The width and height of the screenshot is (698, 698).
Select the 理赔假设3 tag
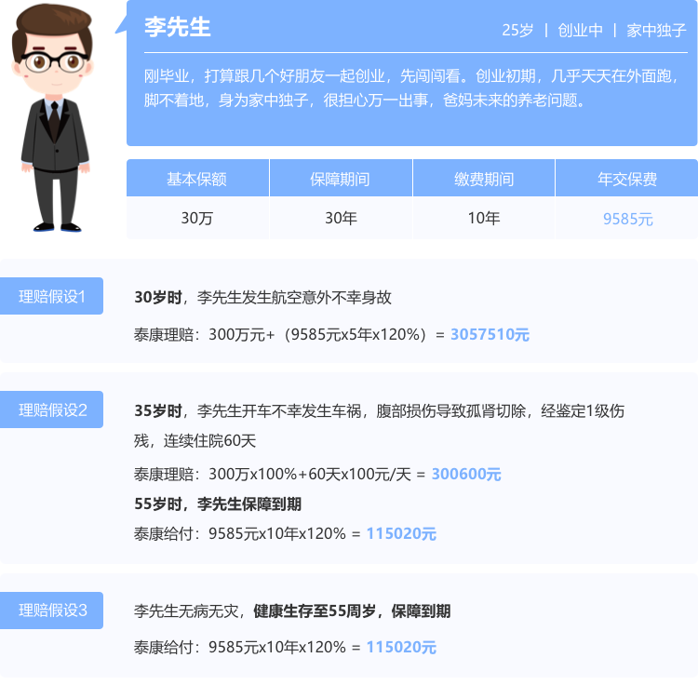[51, 611]
